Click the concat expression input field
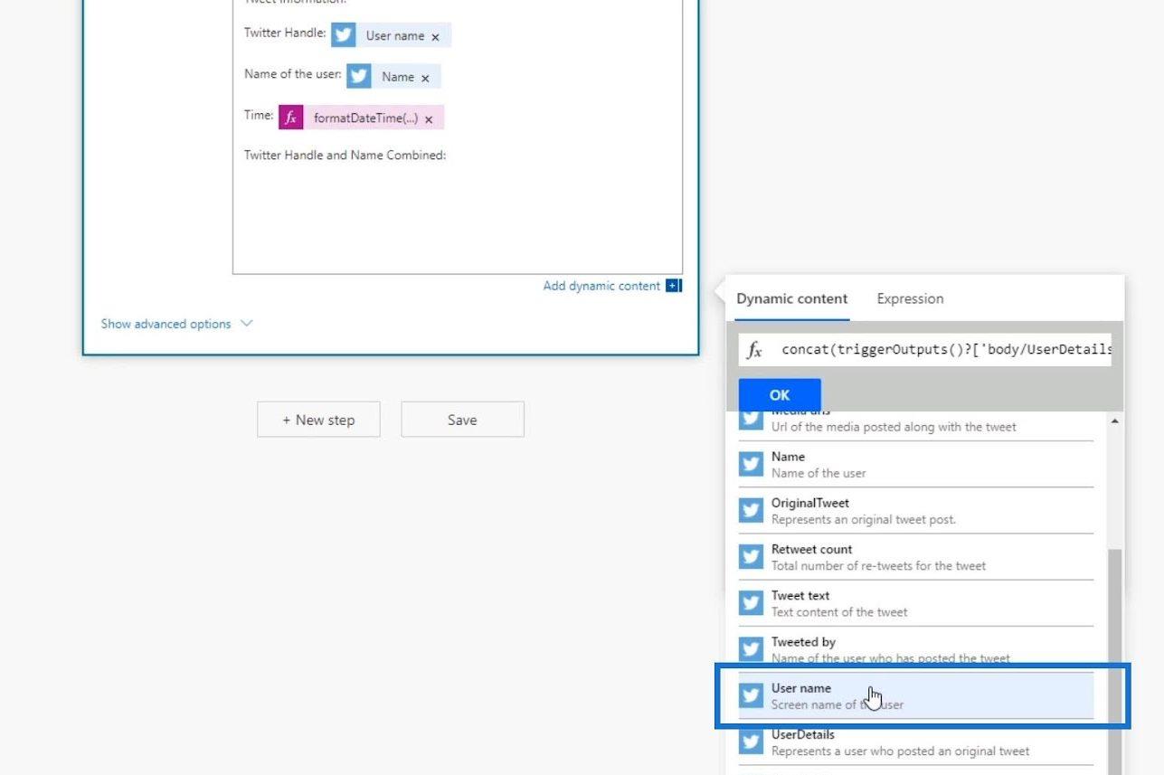The height and width of the screenshot is (775, 1164). tap(945, 350)
